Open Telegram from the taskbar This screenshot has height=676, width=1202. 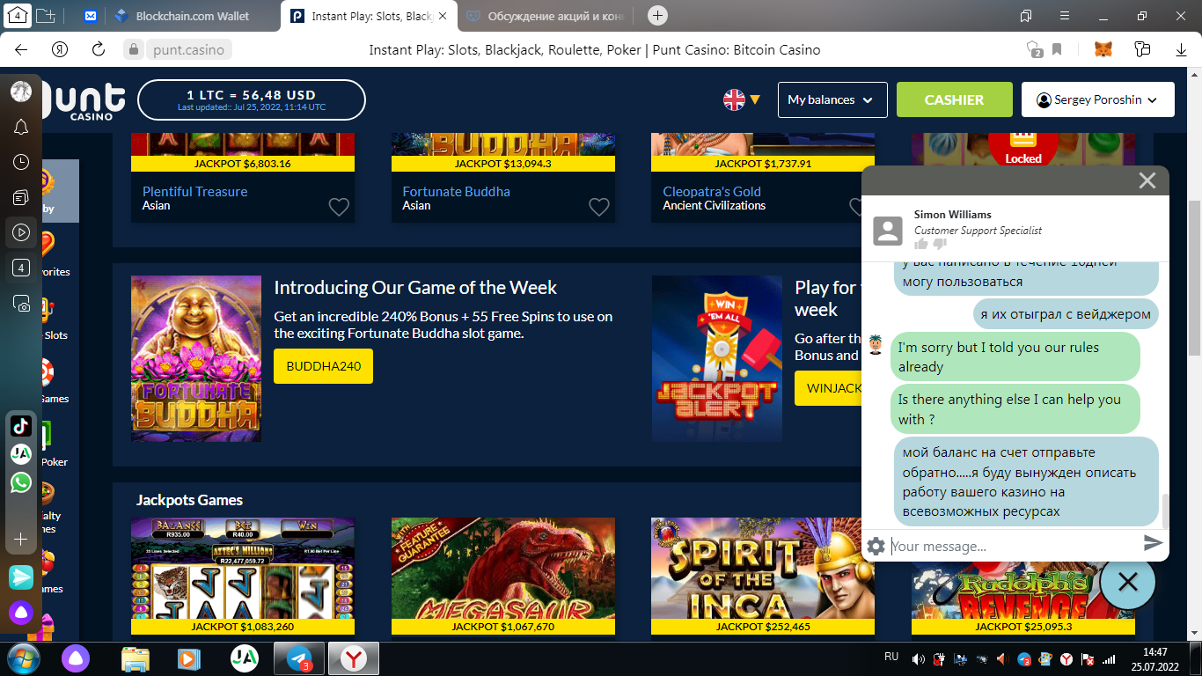click(x=299, y=658)
